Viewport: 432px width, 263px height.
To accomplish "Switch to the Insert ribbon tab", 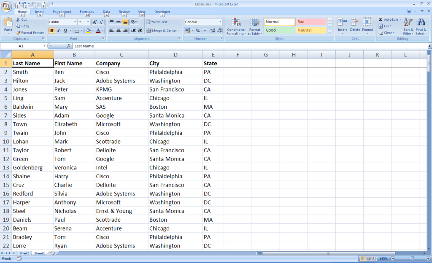I will point(39,12).
